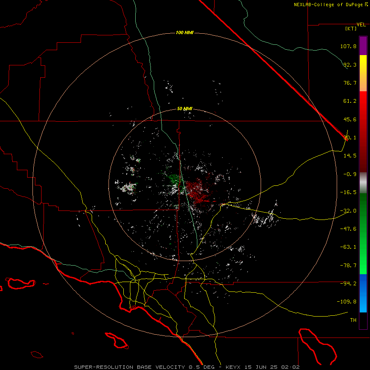Image resolution: width=370 pixels, height=370 pixels.
Task: Click the -78.7 velocity scale value
Action: (x=348, y=266)
